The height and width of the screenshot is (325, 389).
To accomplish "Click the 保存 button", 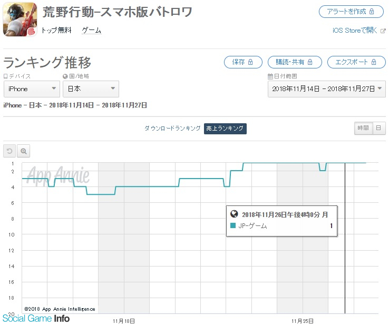I will coord(243,62).
